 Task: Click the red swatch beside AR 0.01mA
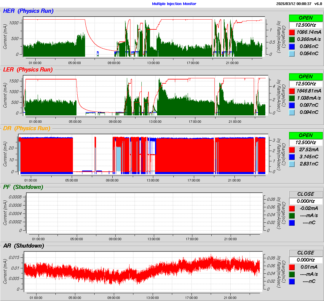(x=292, y=267)
